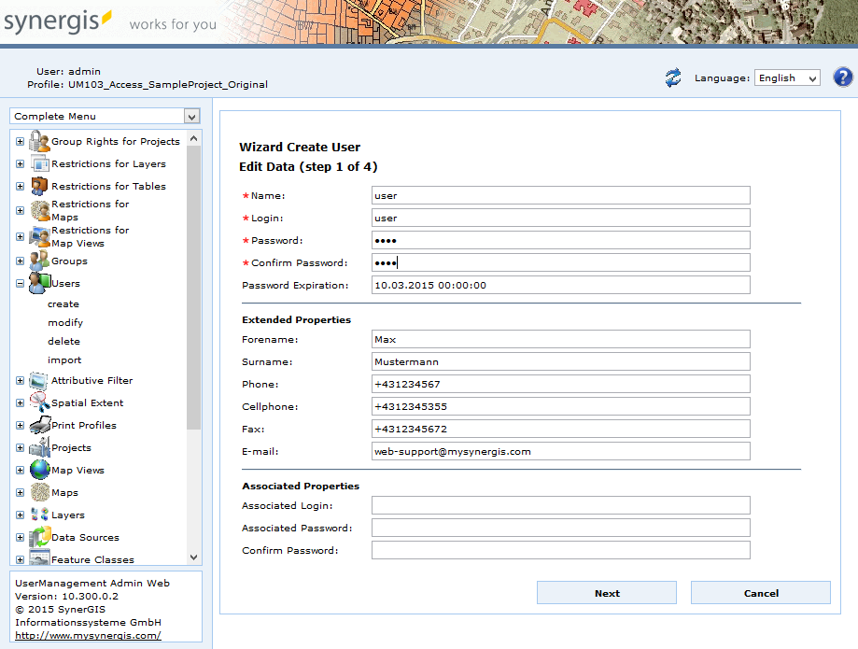858x649 pixels.
Task: Select import under Users
Action: coord(64,360)
